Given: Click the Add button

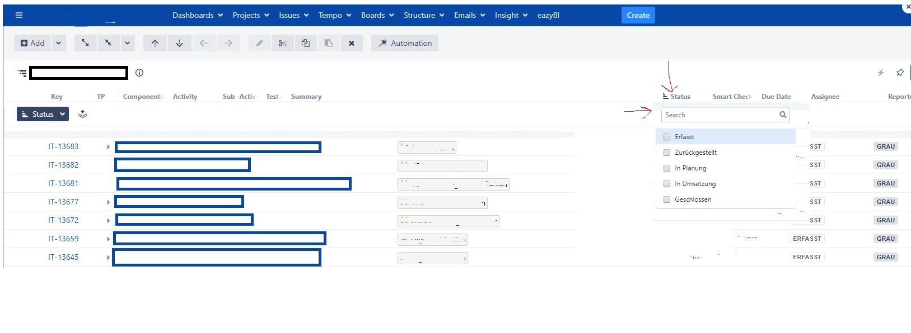Looking at the screenshot, I should tap(33, 43).
